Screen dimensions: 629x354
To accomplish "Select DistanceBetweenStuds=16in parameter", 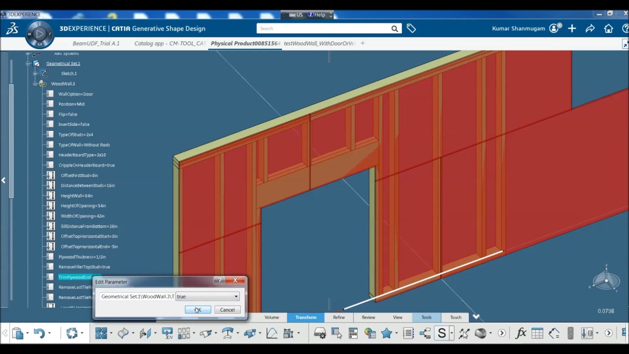I will tap(87, 185).
